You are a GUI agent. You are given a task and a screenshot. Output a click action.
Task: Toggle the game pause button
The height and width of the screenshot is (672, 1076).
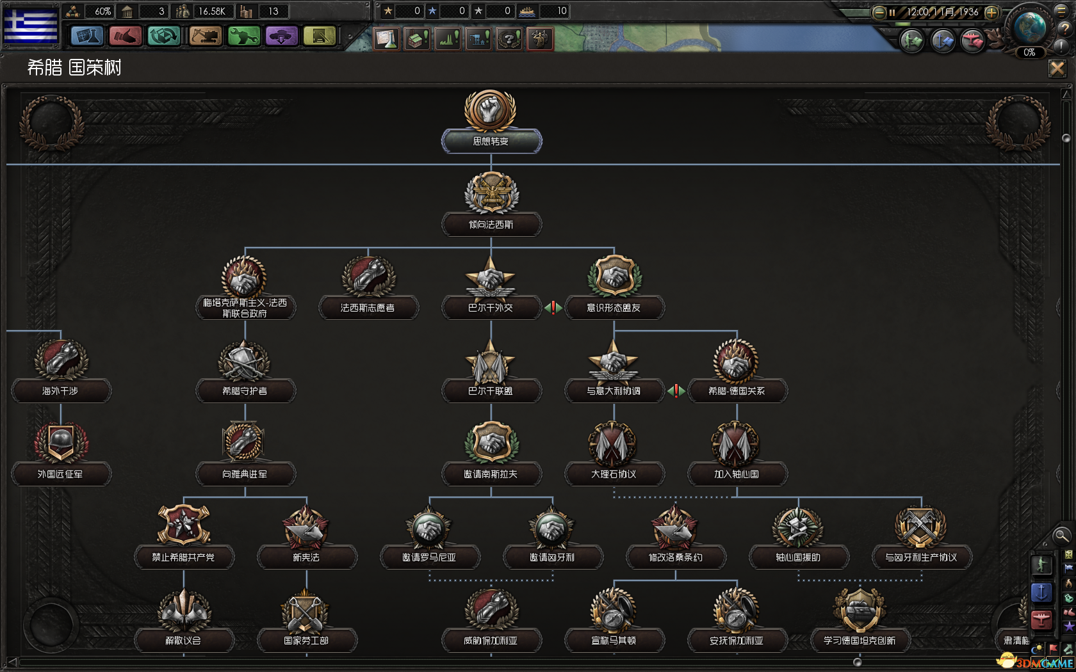point(892,12)
